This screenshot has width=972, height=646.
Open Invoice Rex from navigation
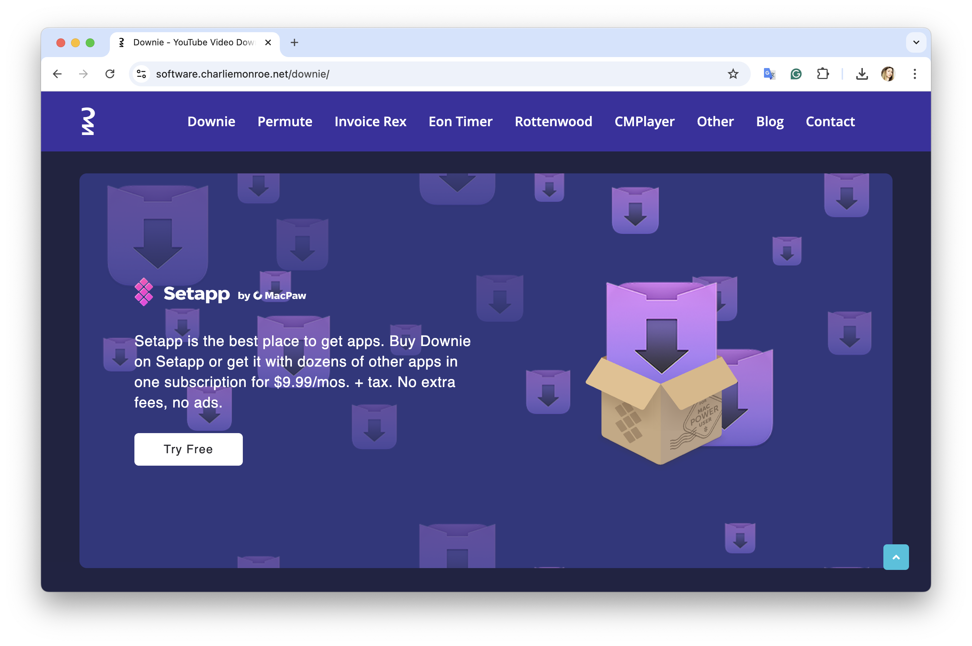(x=370, y=121)
